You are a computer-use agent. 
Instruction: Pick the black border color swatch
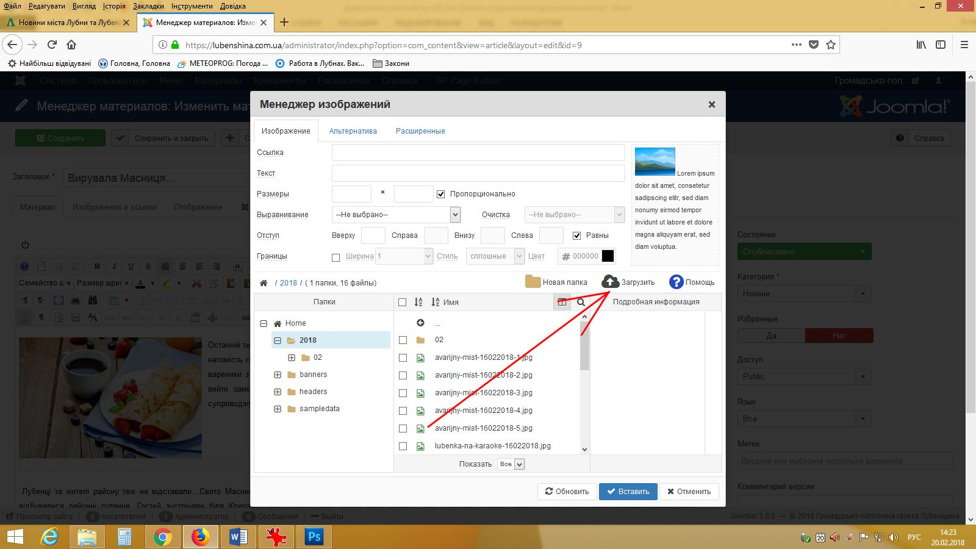[608, 256]
